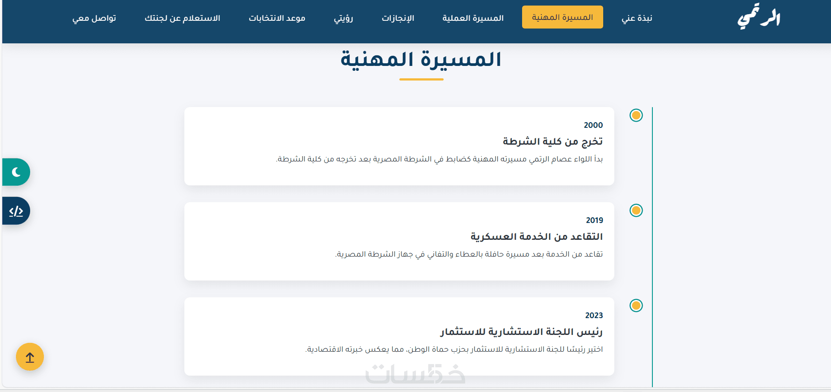Screen dimensions: 831x392
Task: Click the heading رئيس اللجنة الاستشارية للاستثمار
Action: click(x=521, y=331)
